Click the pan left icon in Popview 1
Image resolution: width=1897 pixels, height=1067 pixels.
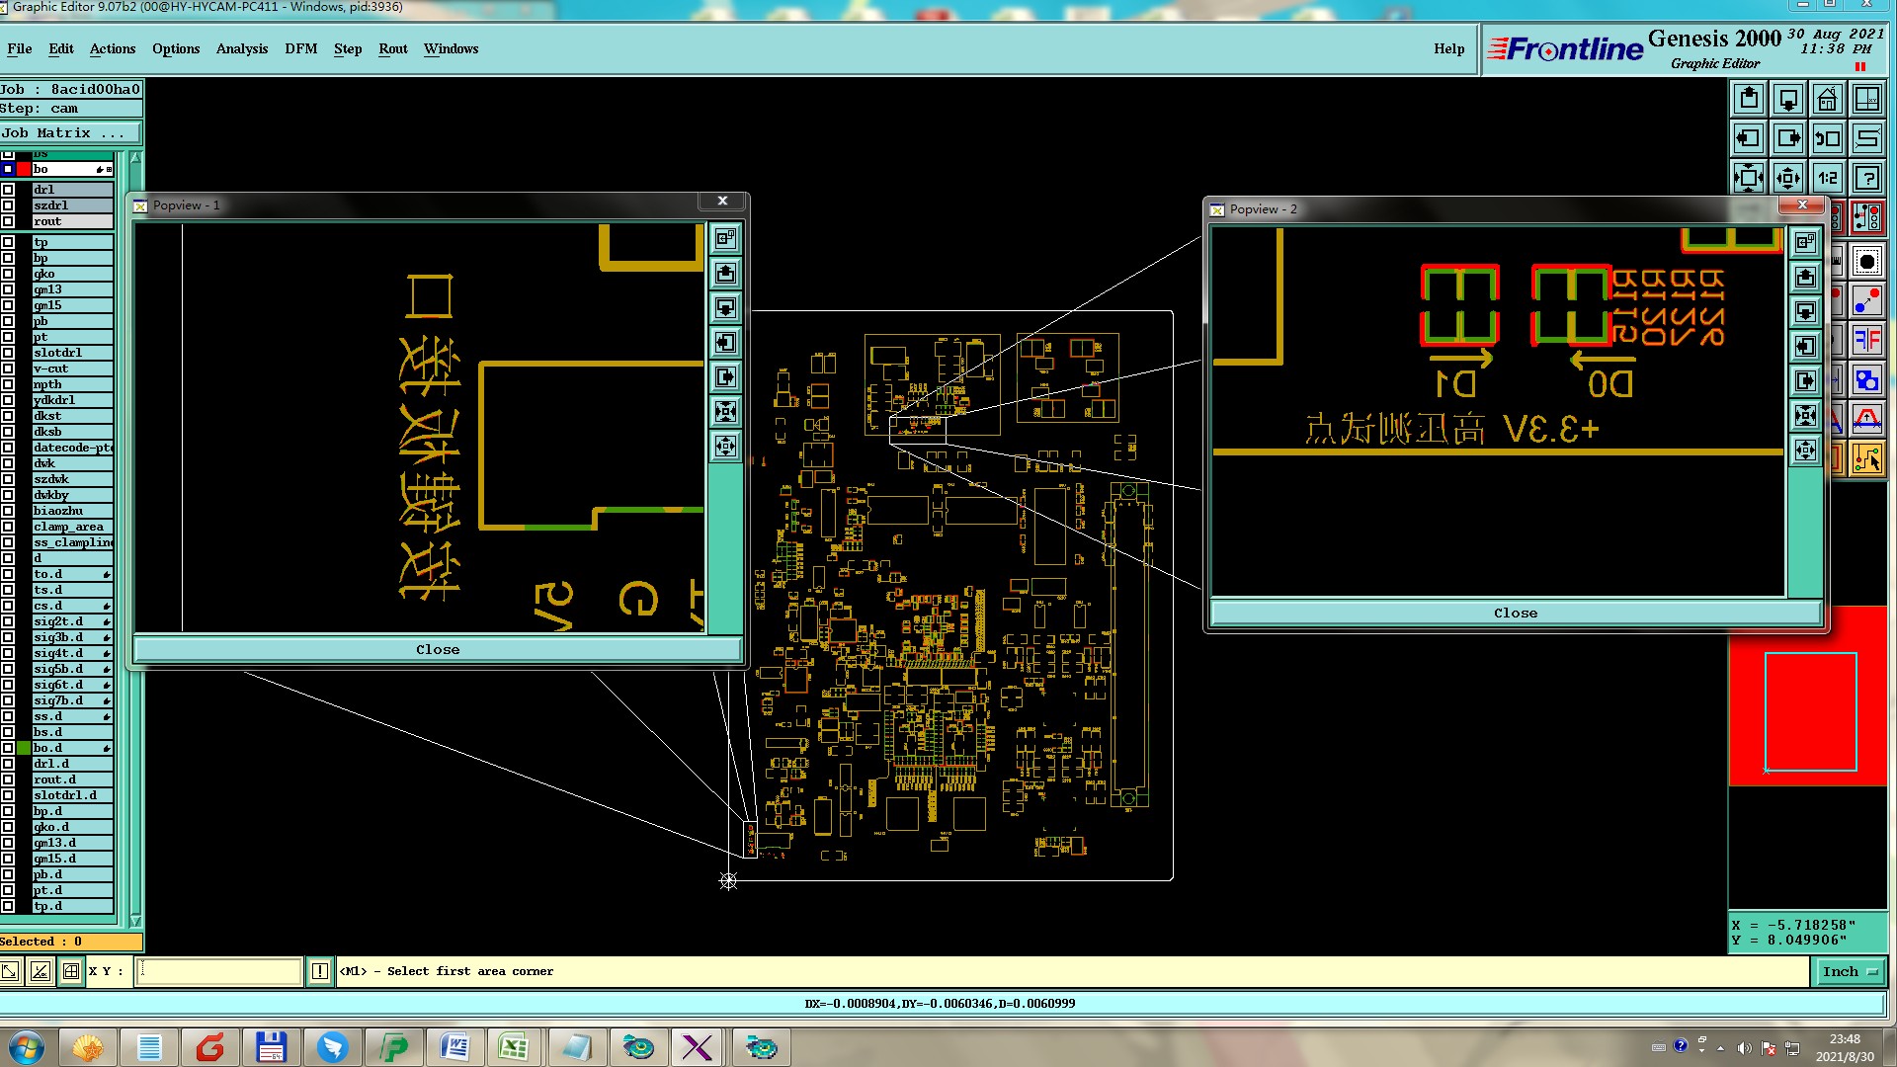[726, 343]
